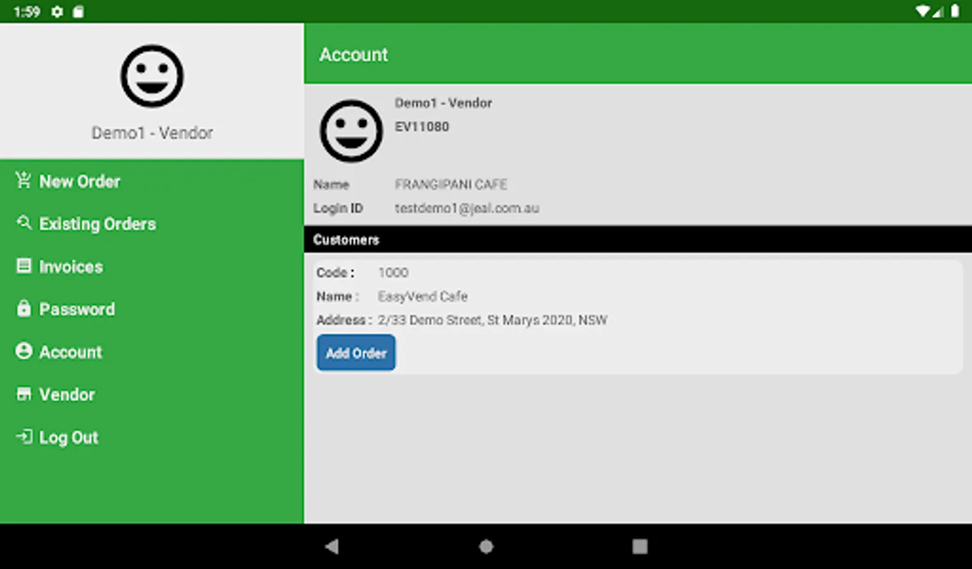Tap the Android recent apps button
Viewport: 972px width, 569px height.
640,546
